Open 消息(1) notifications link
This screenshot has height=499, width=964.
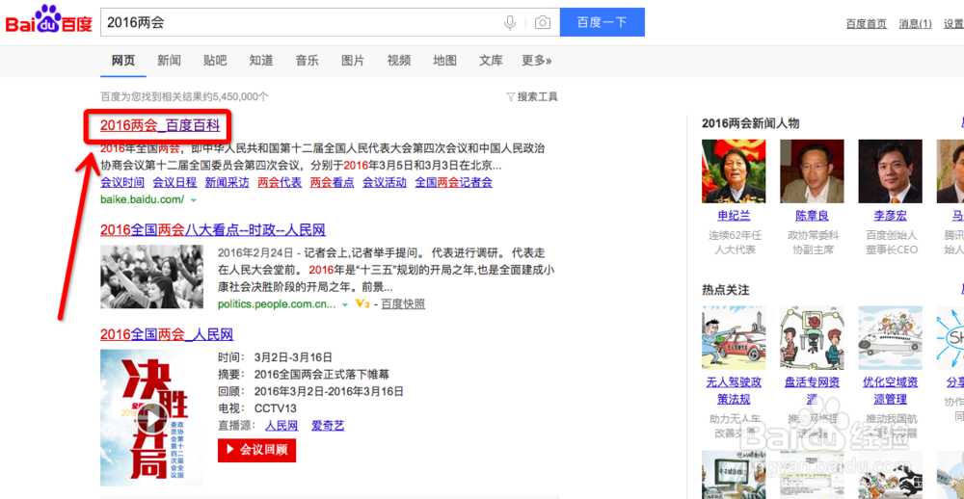[x=916, y=24]
